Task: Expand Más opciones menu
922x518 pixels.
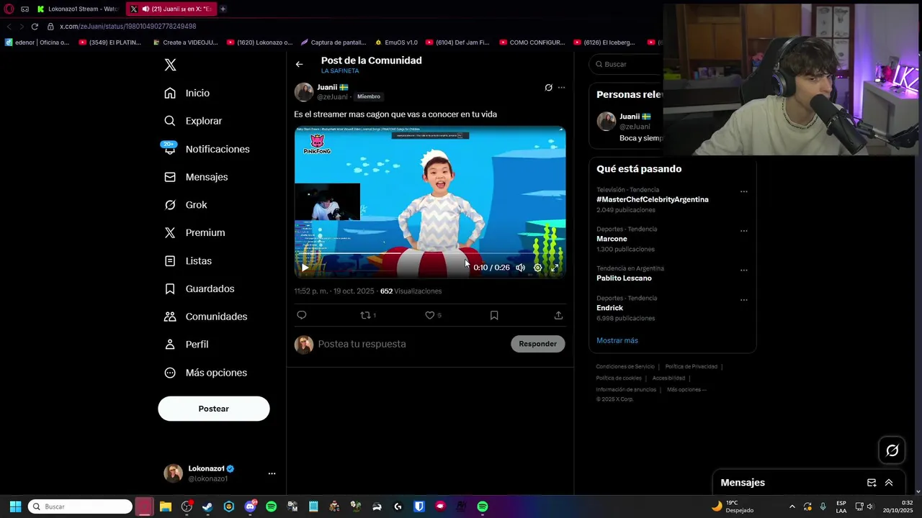Action: click(x=206, y=373)
